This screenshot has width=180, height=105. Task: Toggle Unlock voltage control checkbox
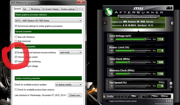pos(16,57)
